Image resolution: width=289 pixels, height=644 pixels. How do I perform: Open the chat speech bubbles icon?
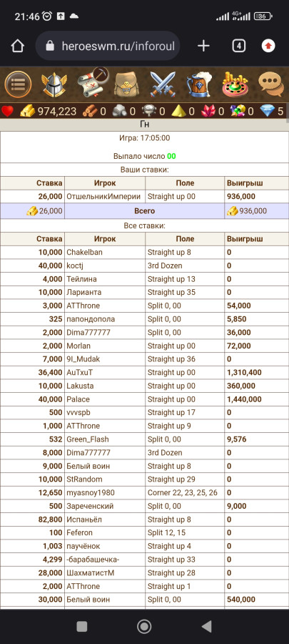point(271,84)
